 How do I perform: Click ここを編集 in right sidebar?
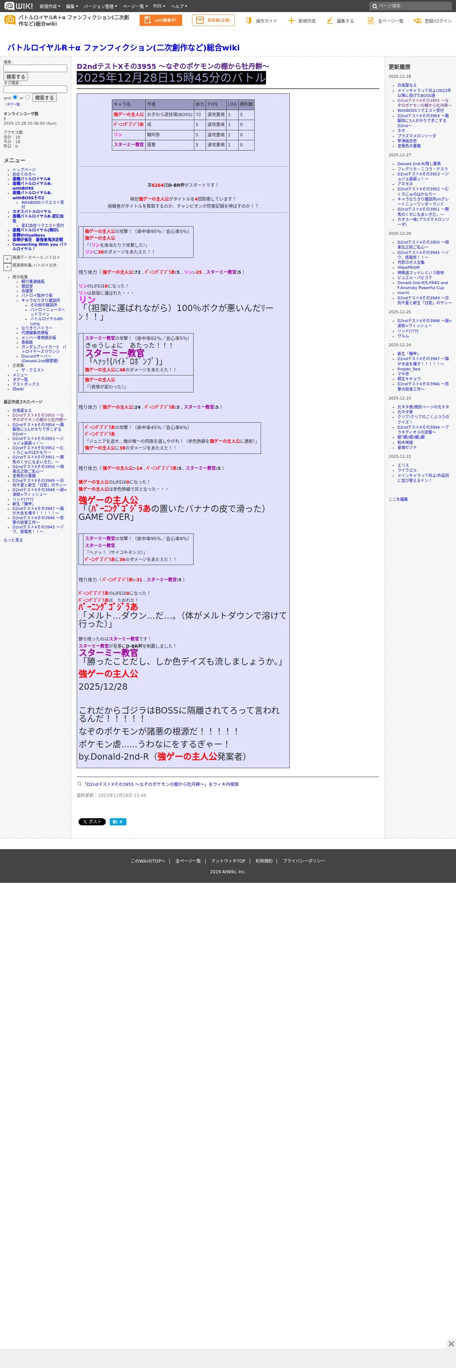click(x=398, y=499)
